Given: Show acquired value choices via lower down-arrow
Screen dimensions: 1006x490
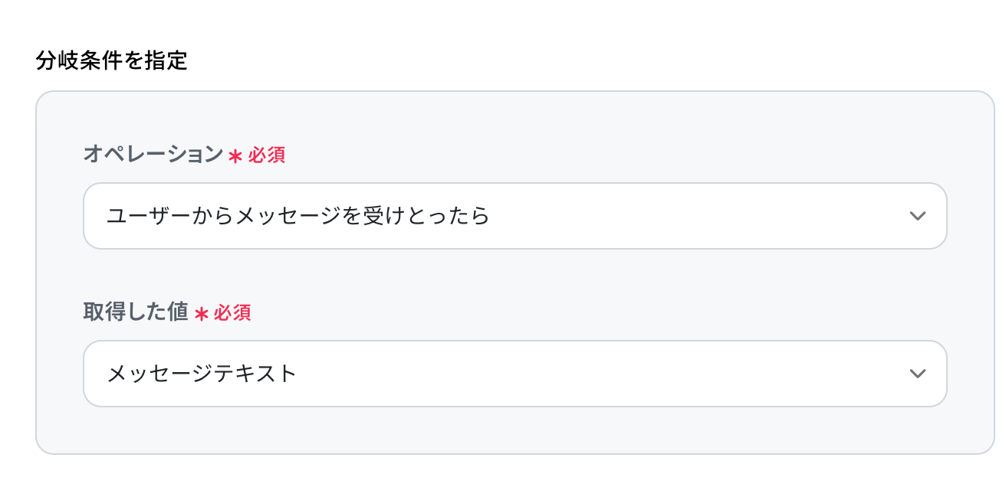Looking at the screenshot, I should (x=917, y=374).
